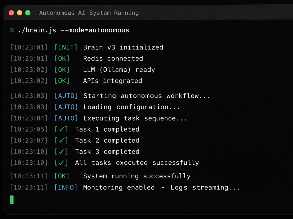Click the '[AUTO]' tag beside Loading configuration
The width and height of the screenshot is (293, 219).
tap(66, 107)
